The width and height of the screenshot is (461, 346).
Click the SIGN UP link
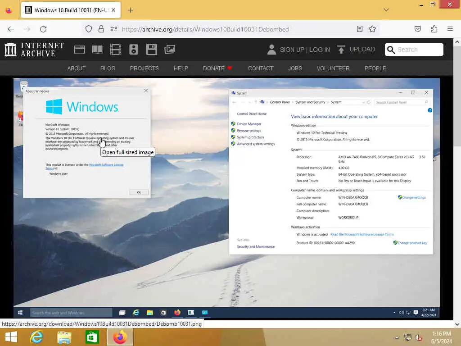tap(292, 50)
